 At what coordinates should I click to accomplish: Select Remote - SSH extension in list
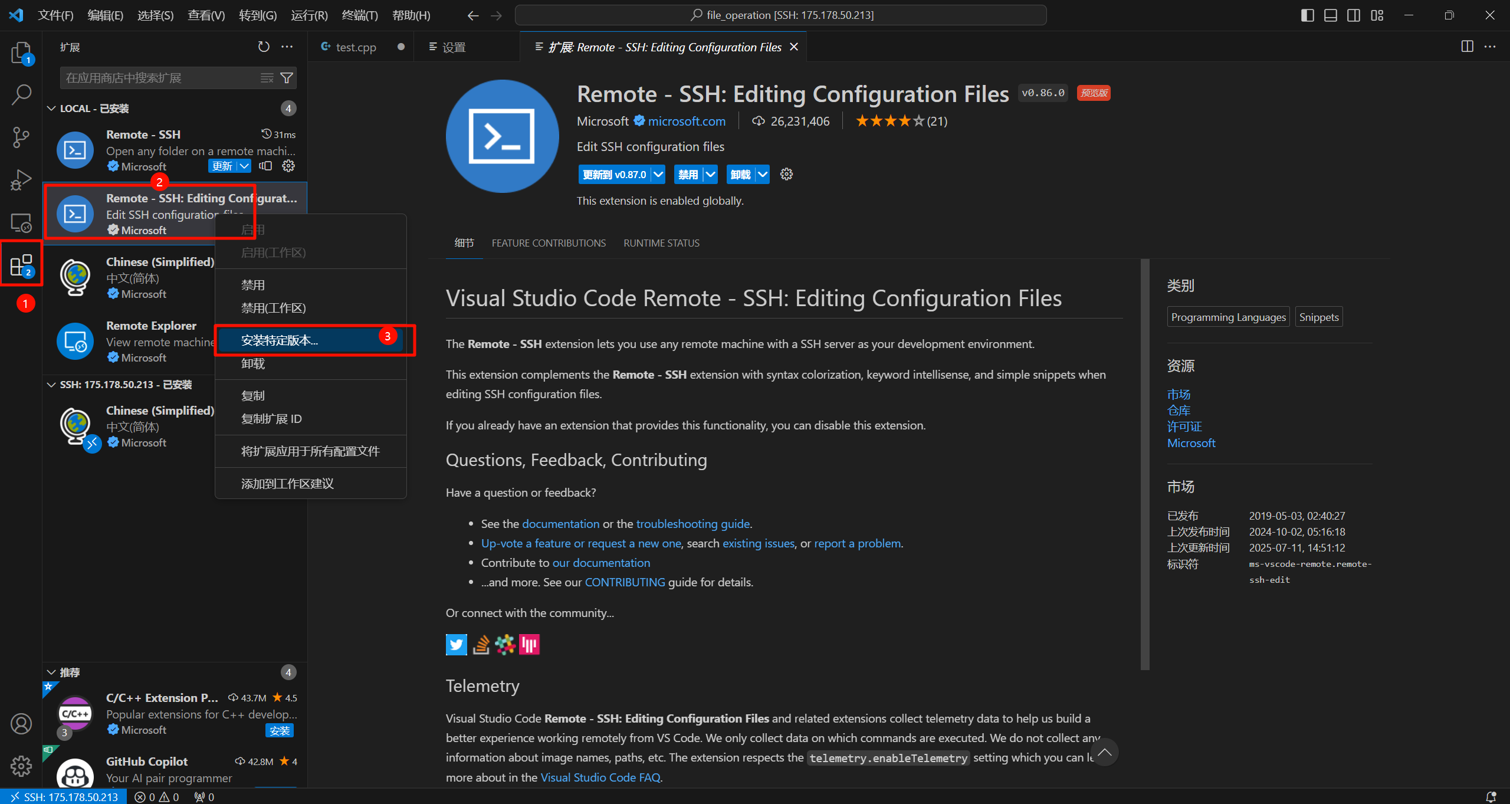point(175,150)
